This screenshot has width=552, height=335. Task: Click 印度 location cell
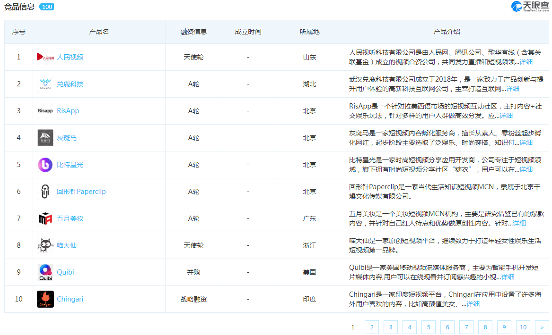309,299
